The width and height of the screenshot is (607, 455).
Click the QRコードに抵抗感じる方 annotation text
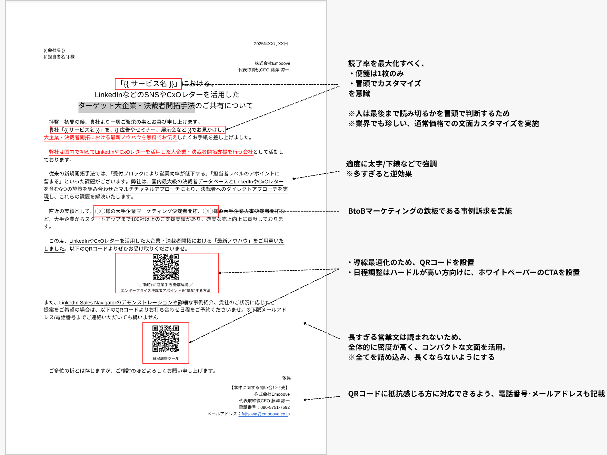click(476, 394)
